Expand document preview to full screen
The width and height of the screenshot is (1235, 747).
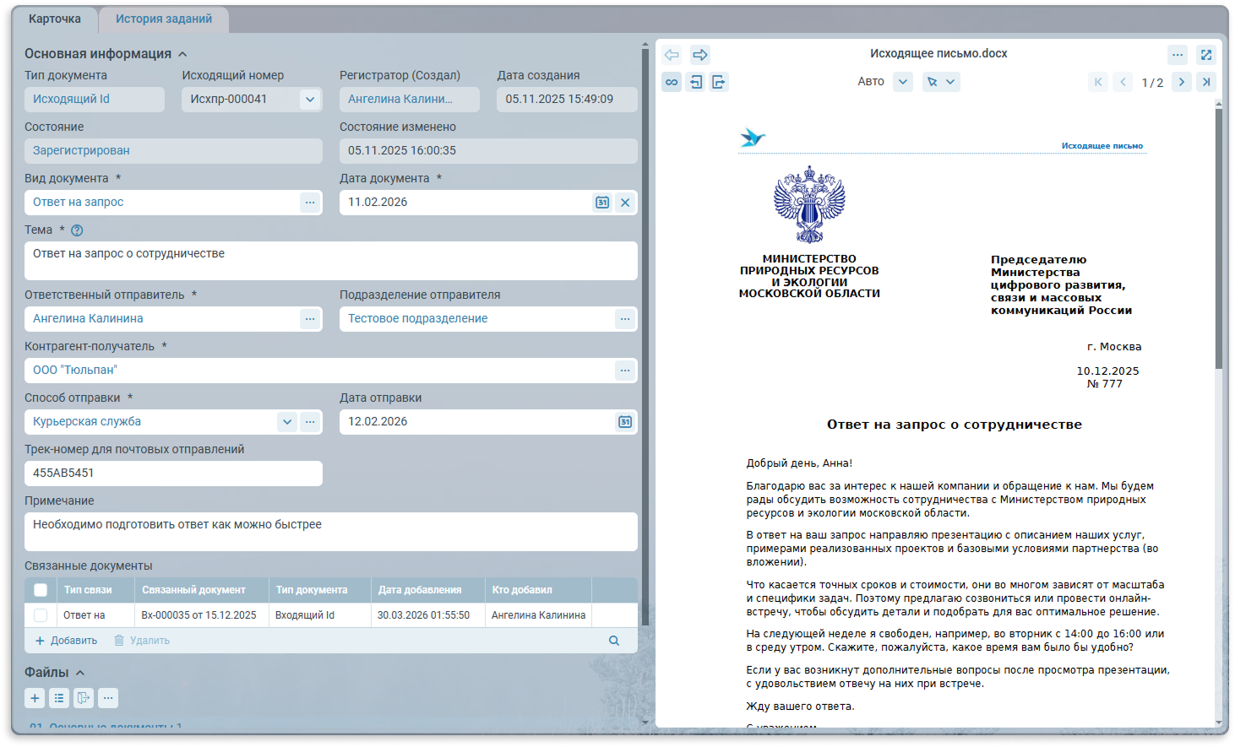1206,55
